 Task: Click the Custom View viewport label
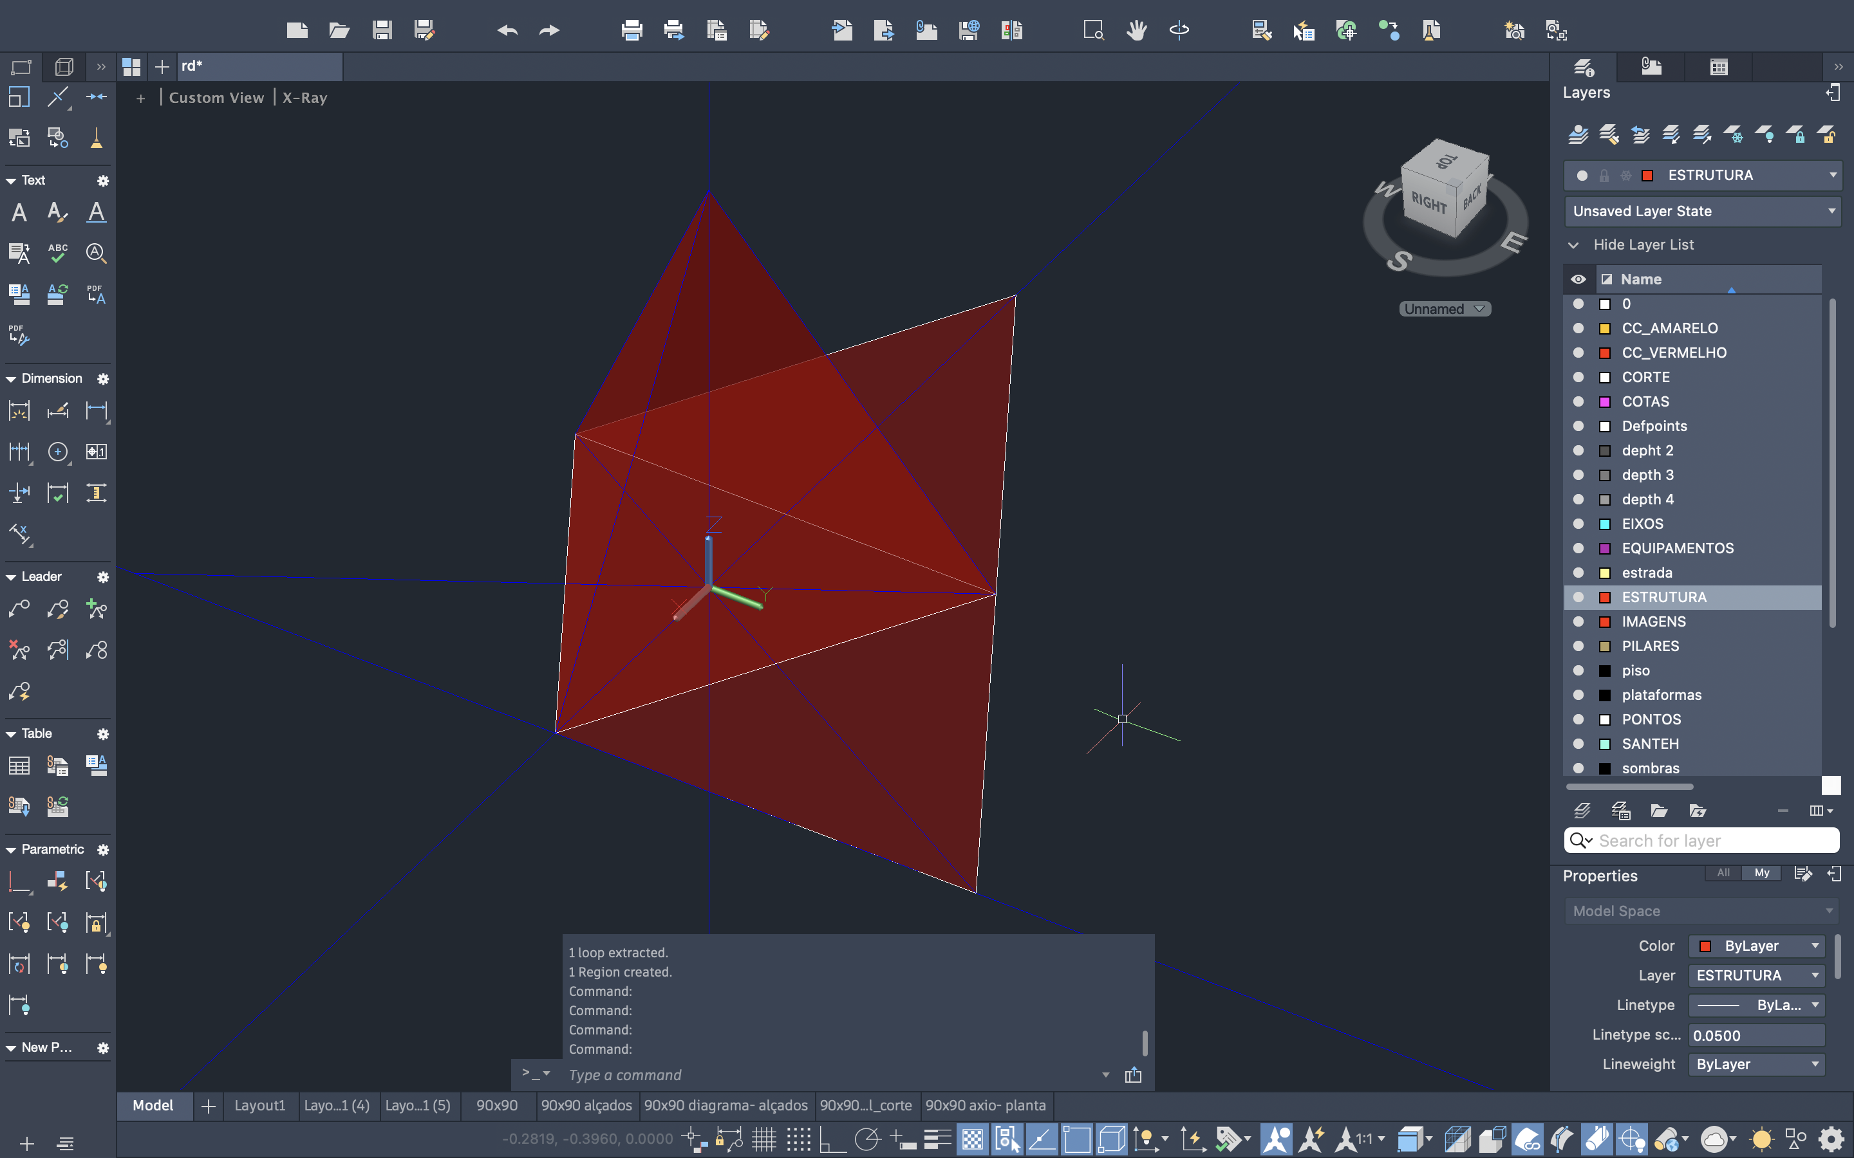(216, 97)
